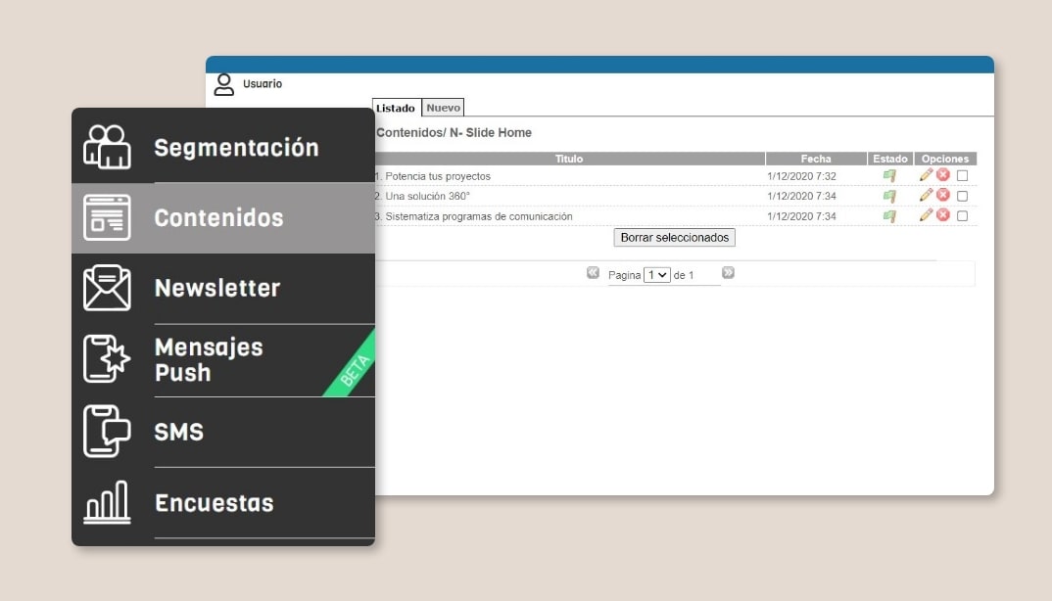The image size is (1052, 601).
Task: Delete Potencia tus proyectos with red X
Action: [x=943, y=174]
